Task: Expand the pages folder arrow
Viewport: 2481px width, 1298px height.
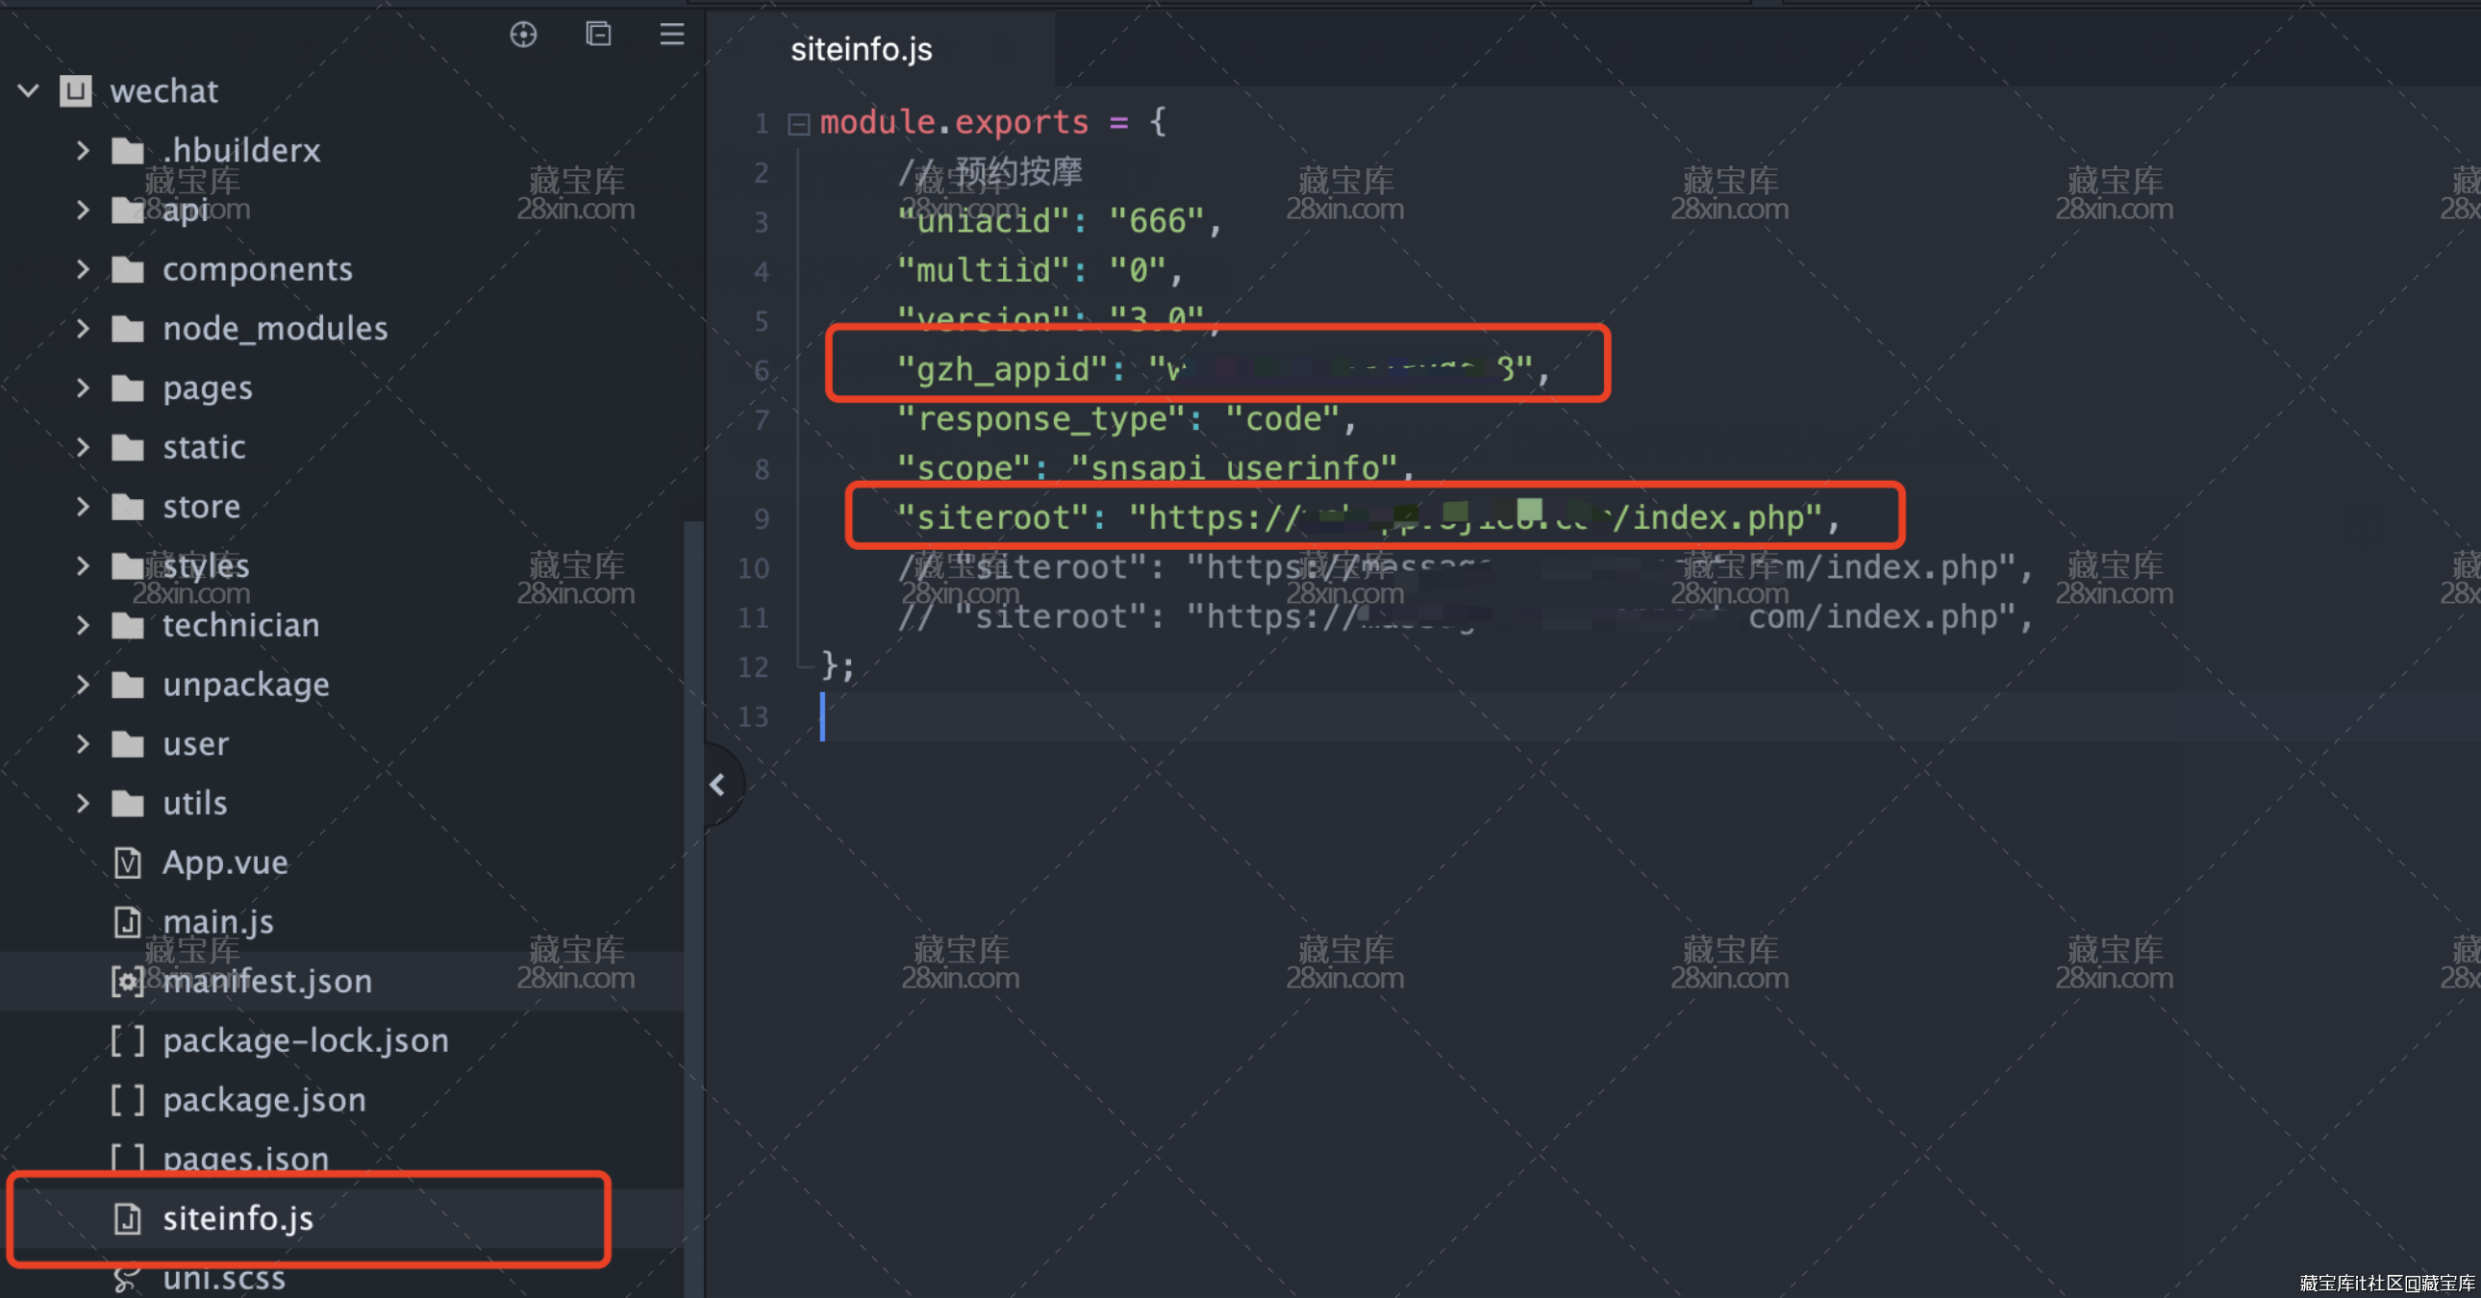Action: click(83, 388)
